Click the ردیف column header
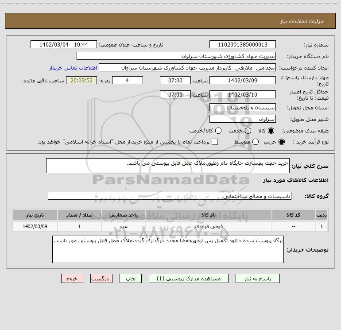Image resolution: width=341 pixels, height=330 pixels. (x=322, y=215)
